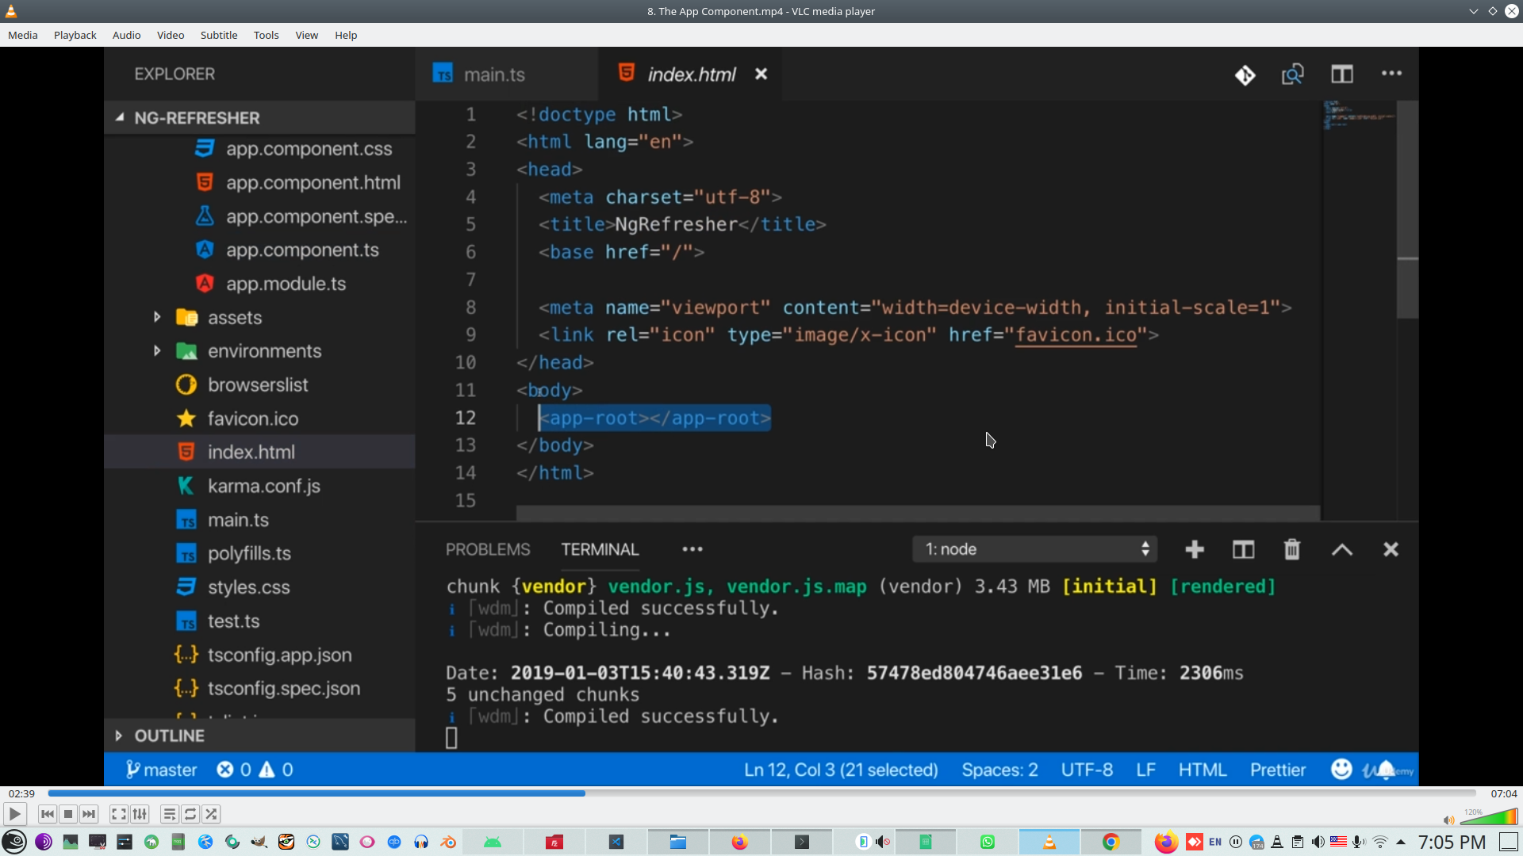Click Spaces: 2 in the status bar

999,769
